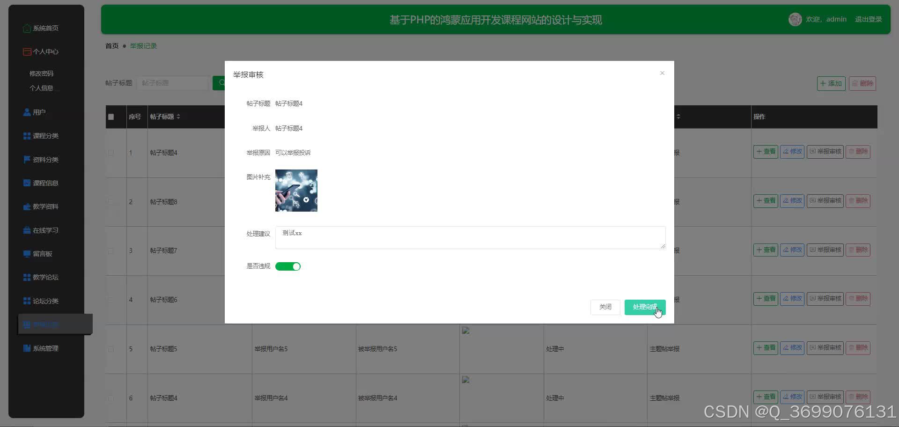Click the 关闭 button in the dialog
Viewport: 899px width, 427px height.
605,307
